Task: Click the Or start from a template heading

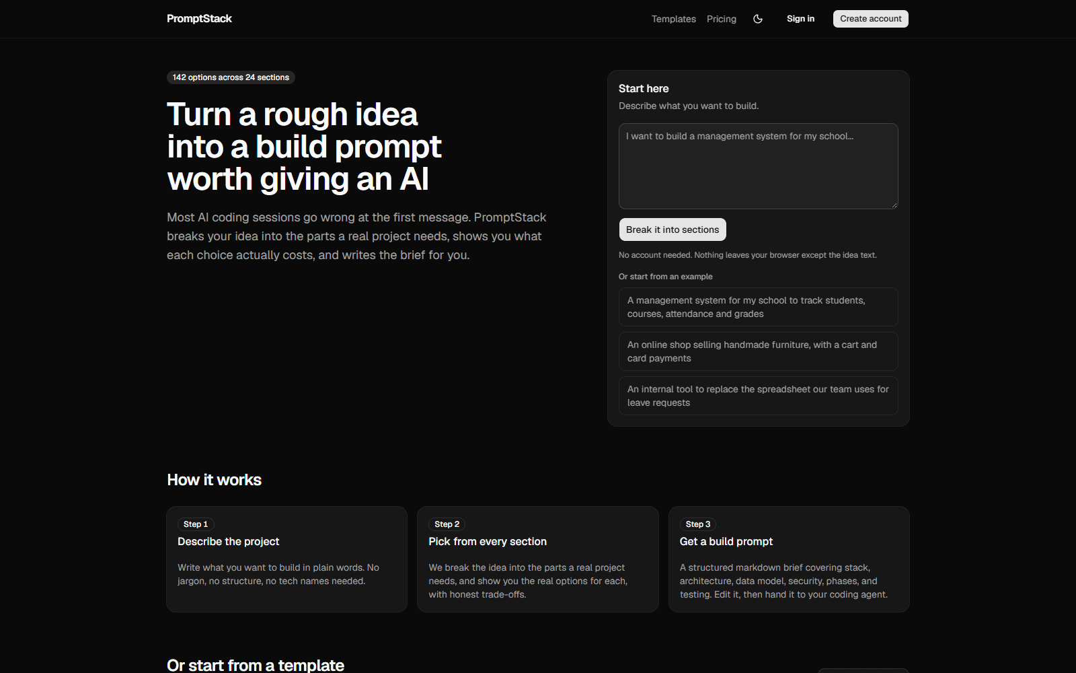Action: pos(256,665)
